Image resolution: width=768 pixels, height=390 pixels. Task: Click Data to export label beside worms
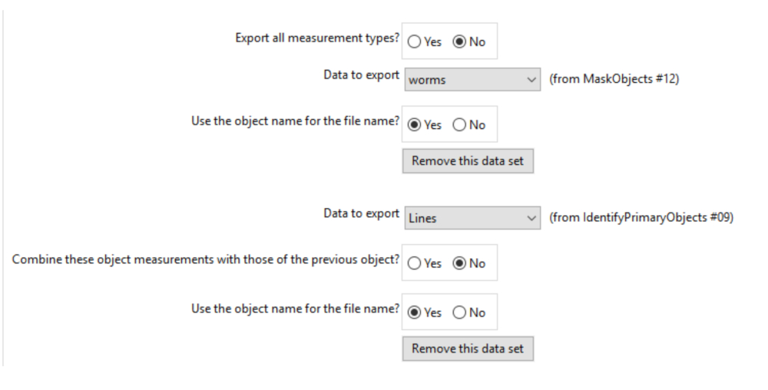[361, 75]
